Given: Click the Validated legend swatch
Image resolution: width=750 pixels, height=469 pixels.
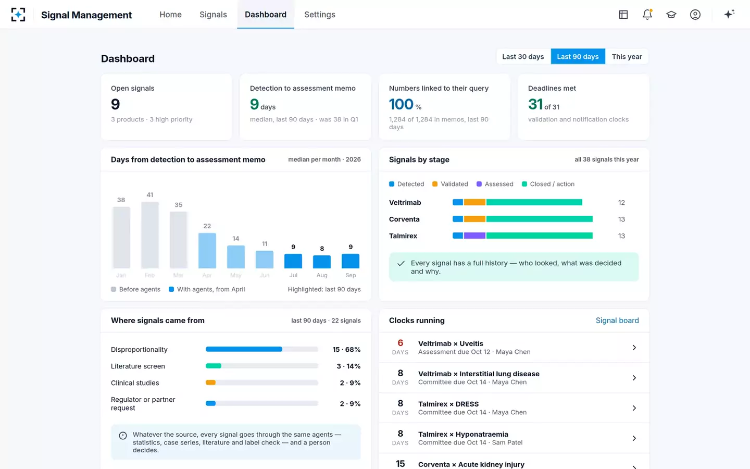Looking at the screenshot, I should pos(435,184).
